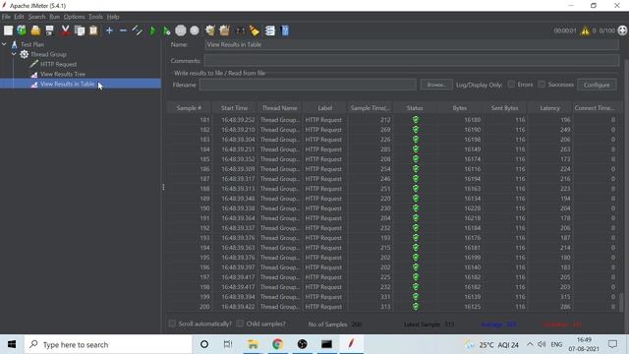Select table row with sample 181

pyautogui.click(x=392, y=120)
